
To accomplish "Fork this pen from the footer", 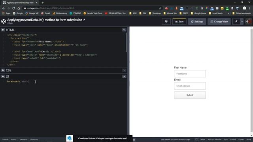I will tap(226, 140).
